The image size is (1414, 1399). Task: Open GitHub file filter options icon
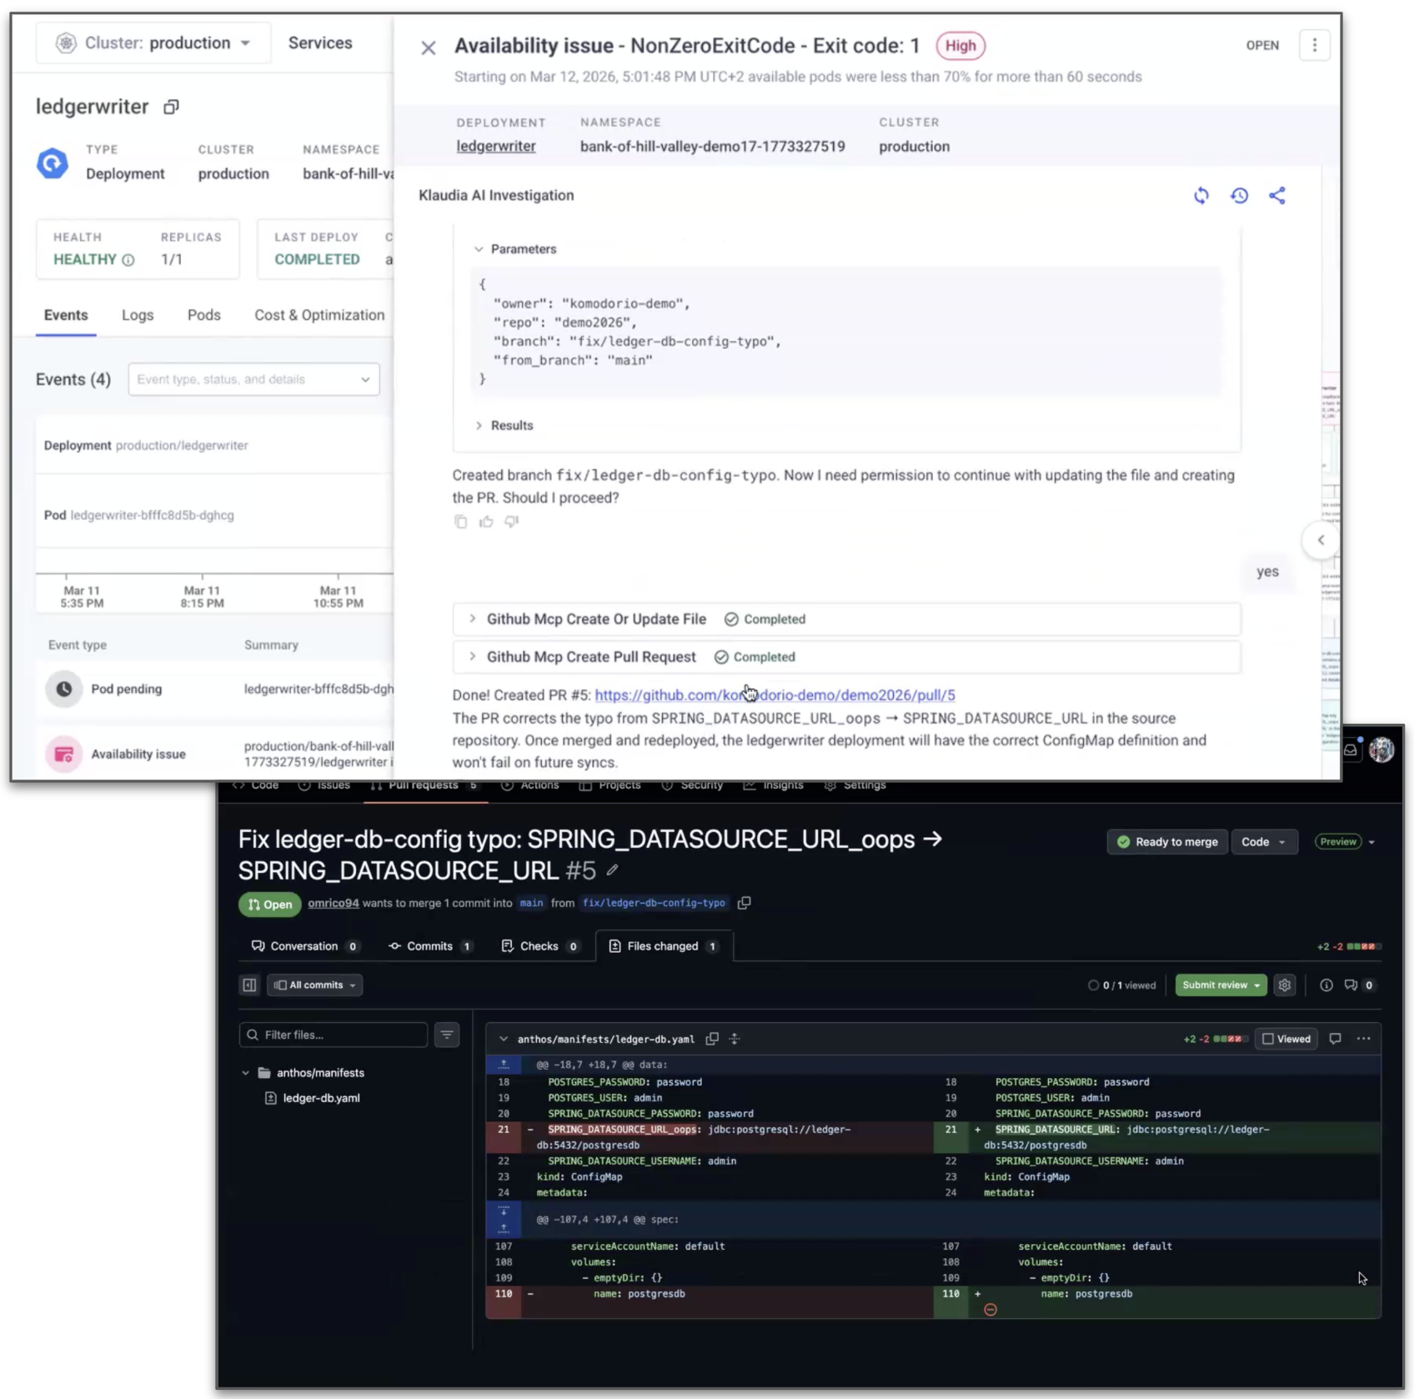447,1035
